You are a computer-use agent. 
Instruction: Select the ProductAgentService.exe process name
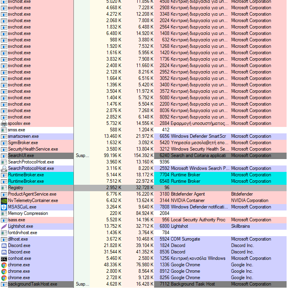pyautogui.click(x=32, y=194)
